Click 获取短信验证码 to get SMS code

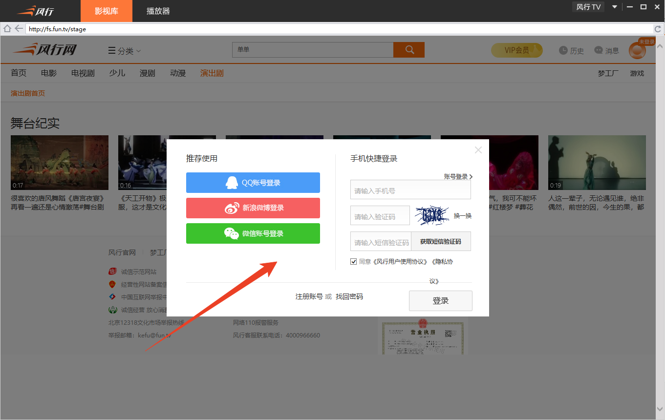(x=441, y=241)
